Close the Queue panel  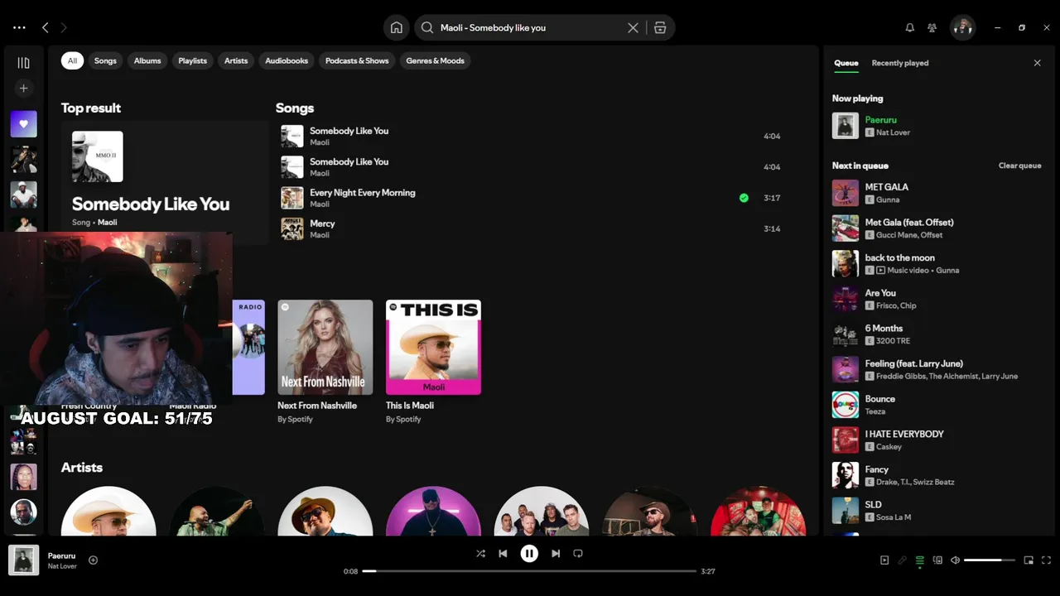[1037, 63]
